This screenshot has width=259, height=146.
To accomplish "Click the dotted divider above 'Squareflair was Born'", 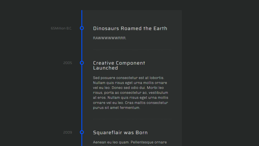I will pos(132,119).
